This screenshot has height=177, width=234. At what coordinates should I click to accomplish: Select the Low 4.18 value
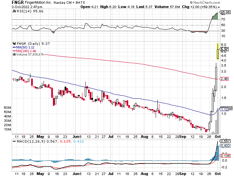pyautogui.click(x=127, y=7)
